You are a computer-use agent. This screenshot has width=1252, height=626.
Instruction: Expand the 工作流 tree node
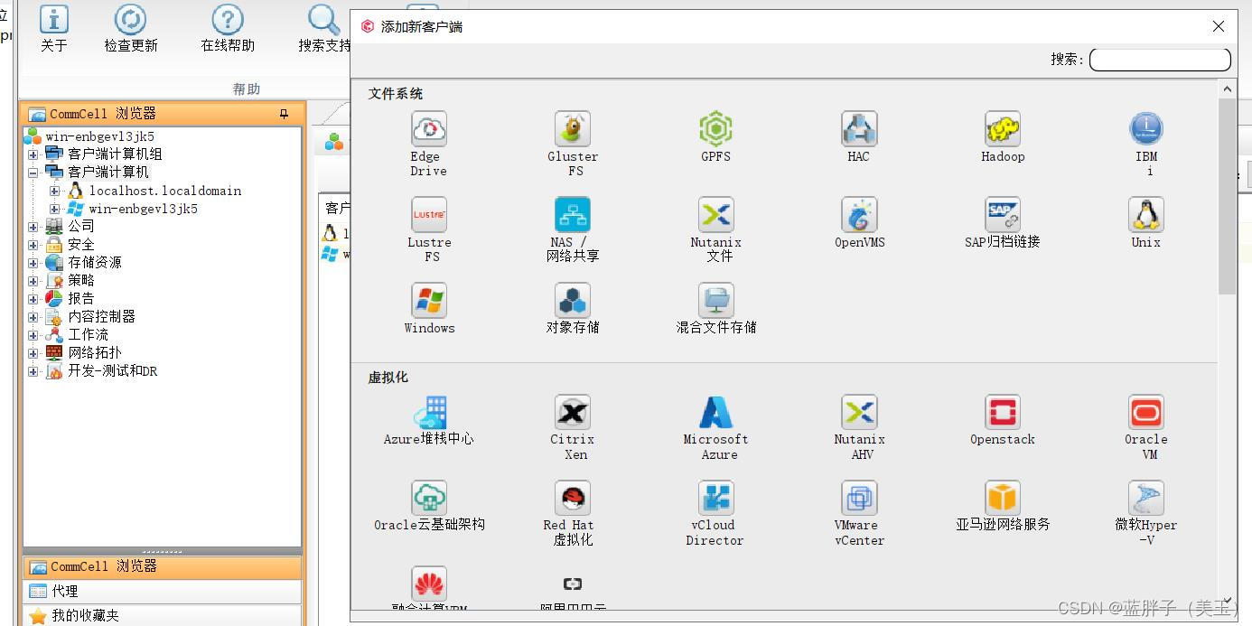point(33,335)
